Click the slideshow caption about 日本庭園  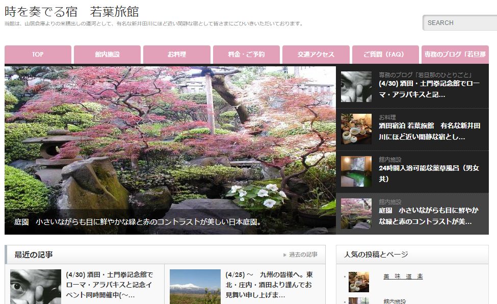(x=139, y=222)
